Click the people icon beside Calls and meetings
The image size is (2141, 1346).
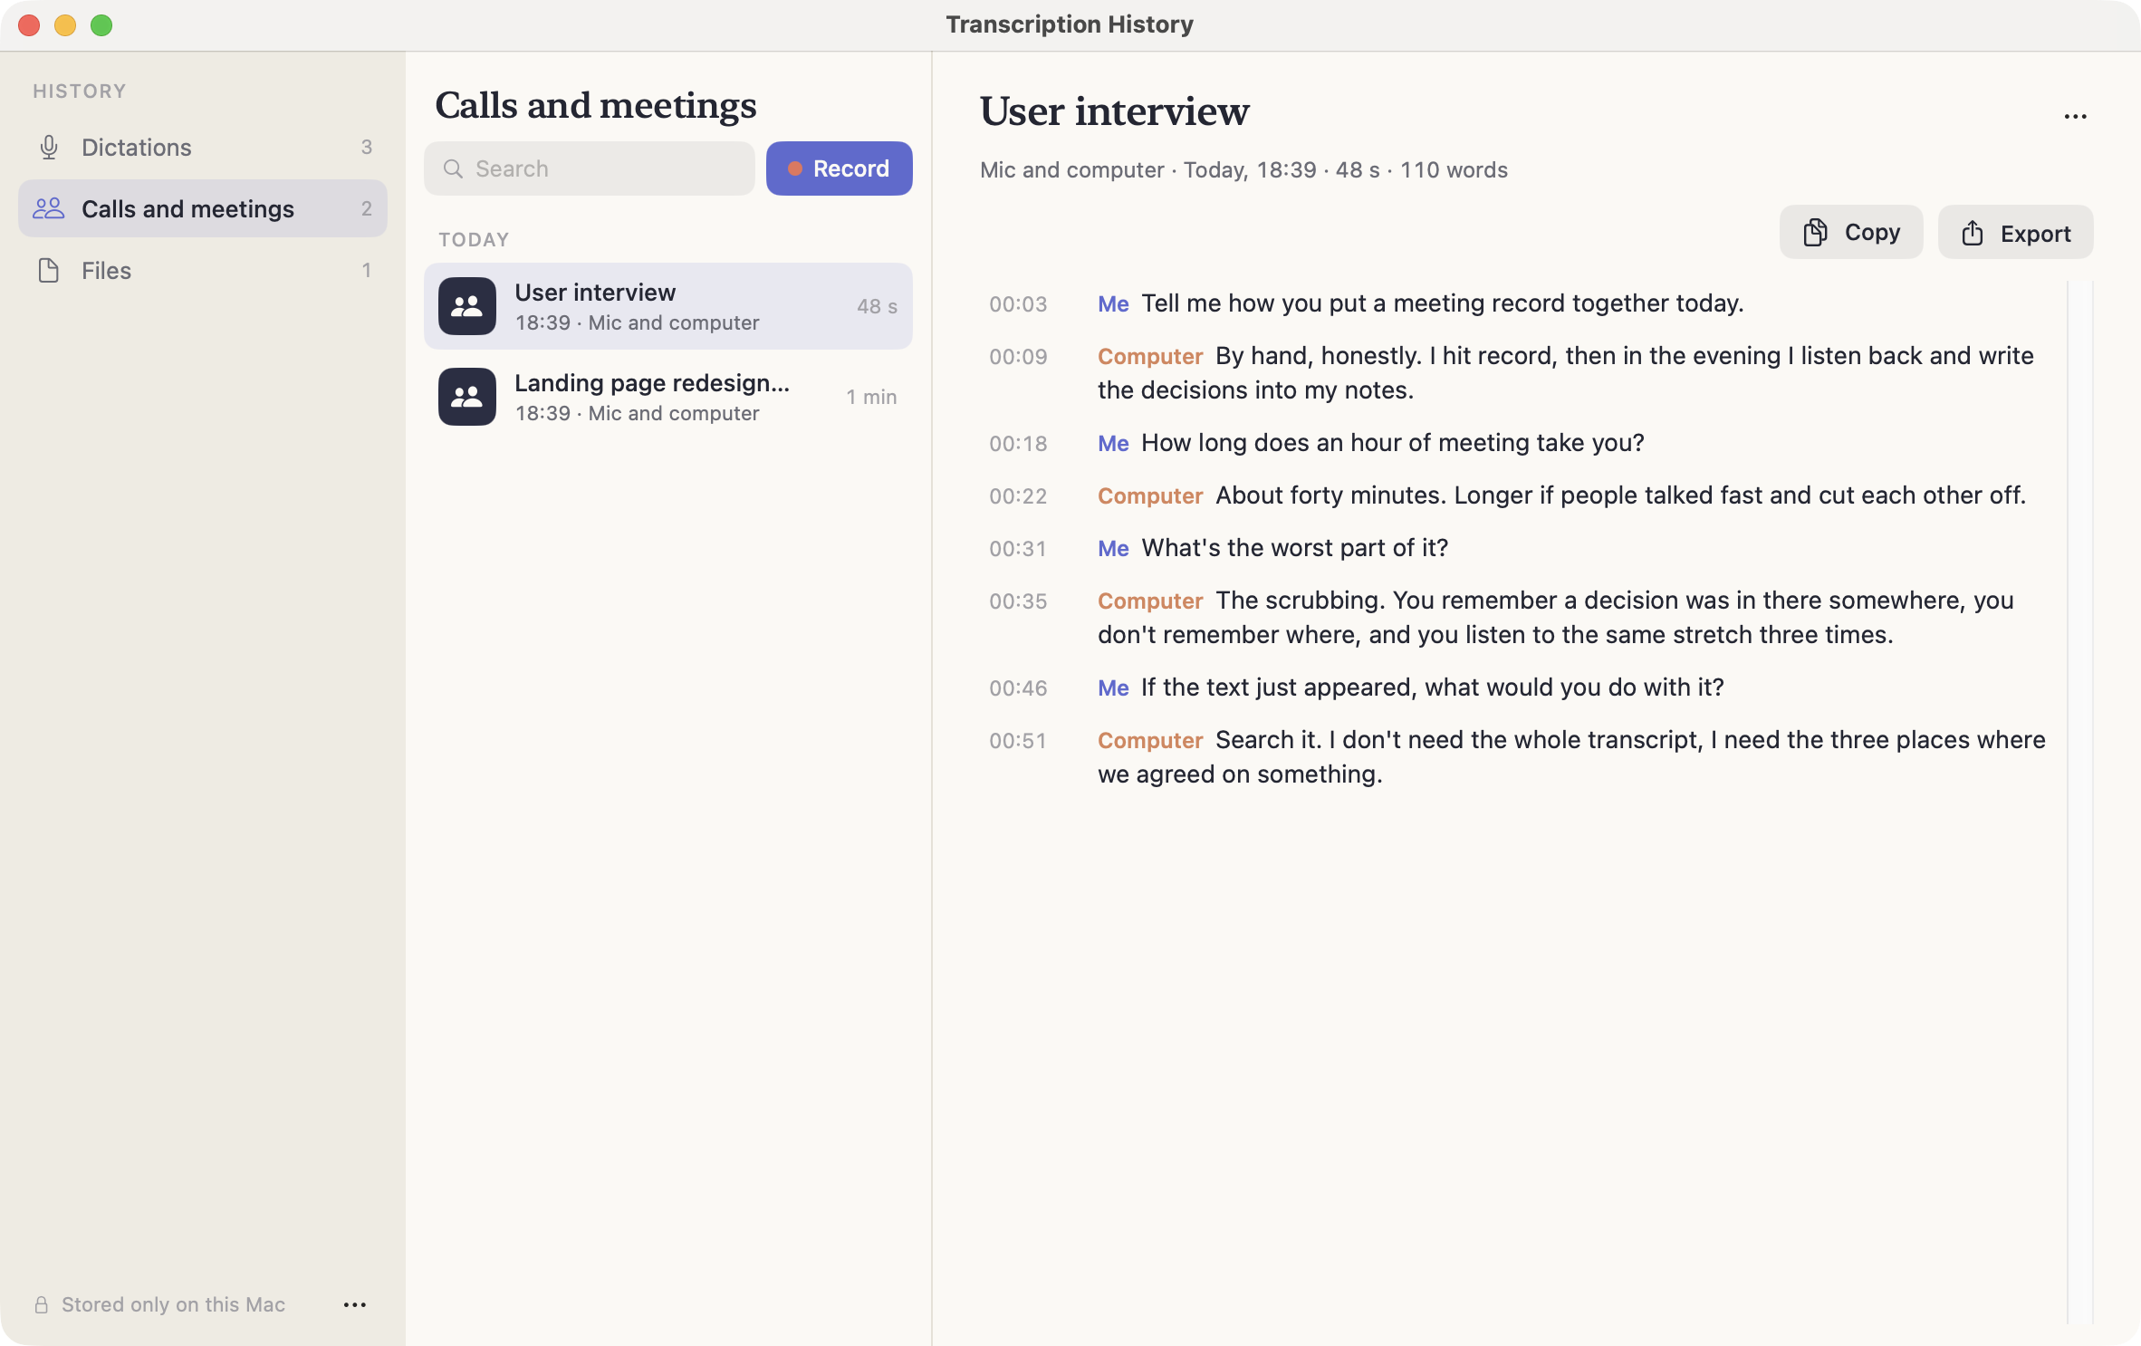49,208
